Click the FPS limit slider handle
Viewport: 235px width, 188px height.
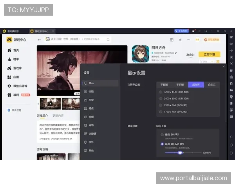(x=180, y=153)
